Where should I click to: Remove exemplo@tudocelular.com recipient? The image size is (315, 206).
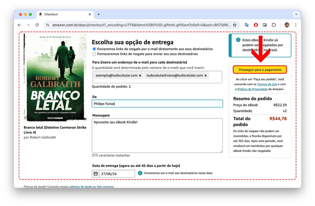140,75
